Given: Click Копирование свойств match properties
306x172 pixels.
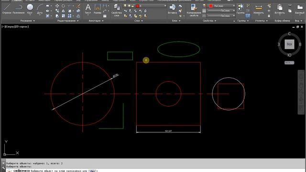Looking at the screenshot, I should pyautogui.click(x=194, y=10).
